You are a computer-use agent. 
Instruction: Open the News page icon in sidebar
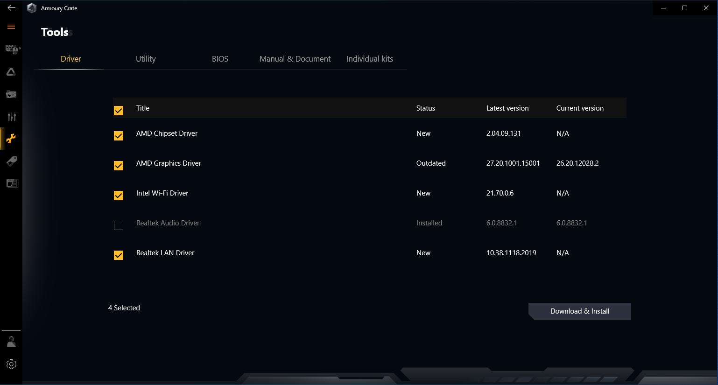click(x=11, y=183)
